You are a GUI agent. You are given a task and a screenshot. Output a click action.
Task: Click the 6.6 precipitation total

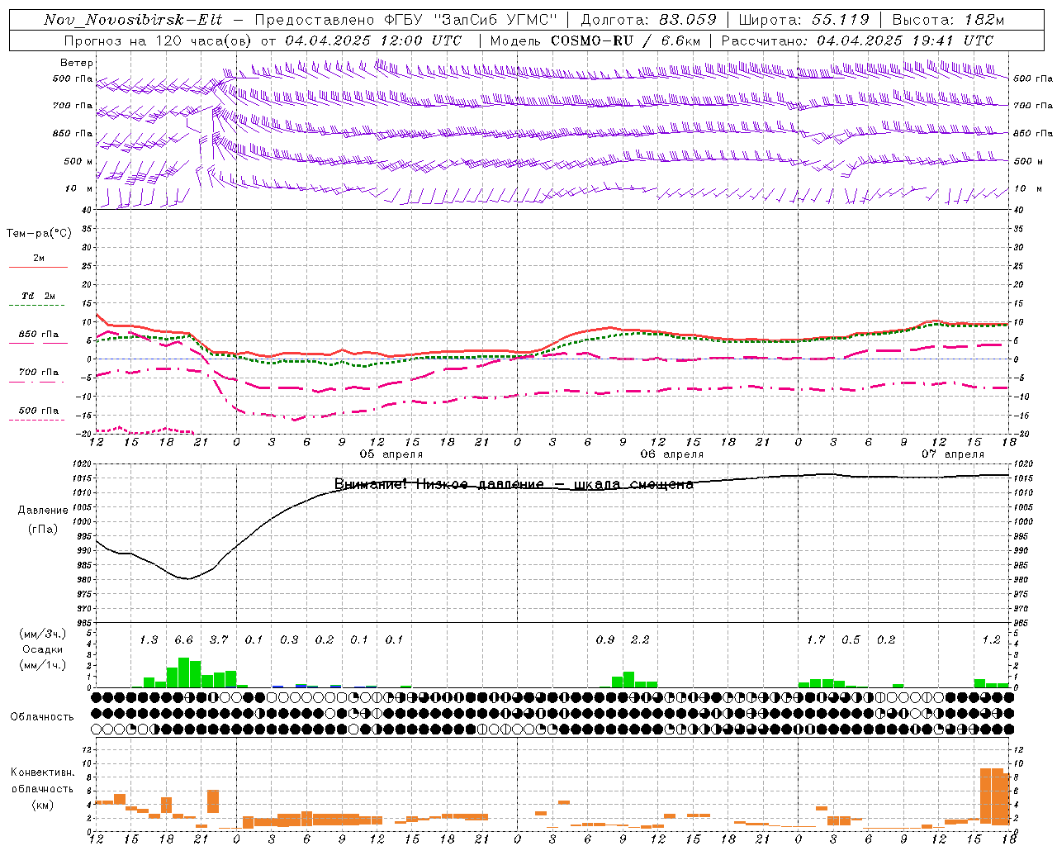183,639
